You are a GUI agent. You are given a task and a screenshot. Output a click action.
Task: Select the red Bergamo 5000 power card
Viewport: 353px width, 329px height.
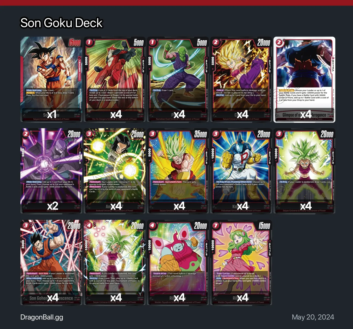click(x=115, y=79)
